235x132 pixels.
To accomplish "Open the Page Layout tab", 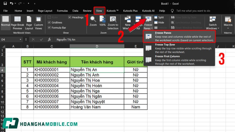I will [x=45, y=11].
